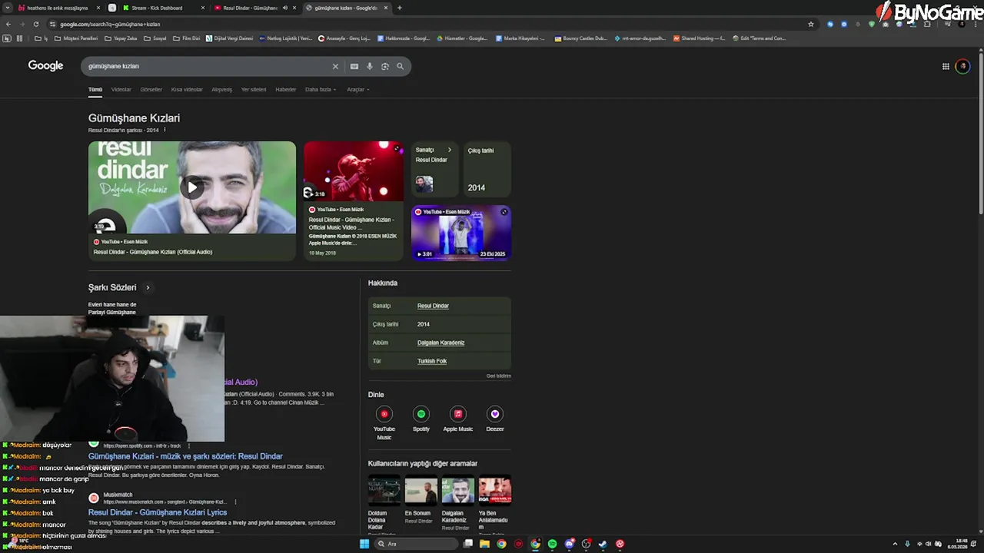The height and width of the screenshot is (553, 984).
Task: Switch to the Videolar tab
Action: click(121, 89)
